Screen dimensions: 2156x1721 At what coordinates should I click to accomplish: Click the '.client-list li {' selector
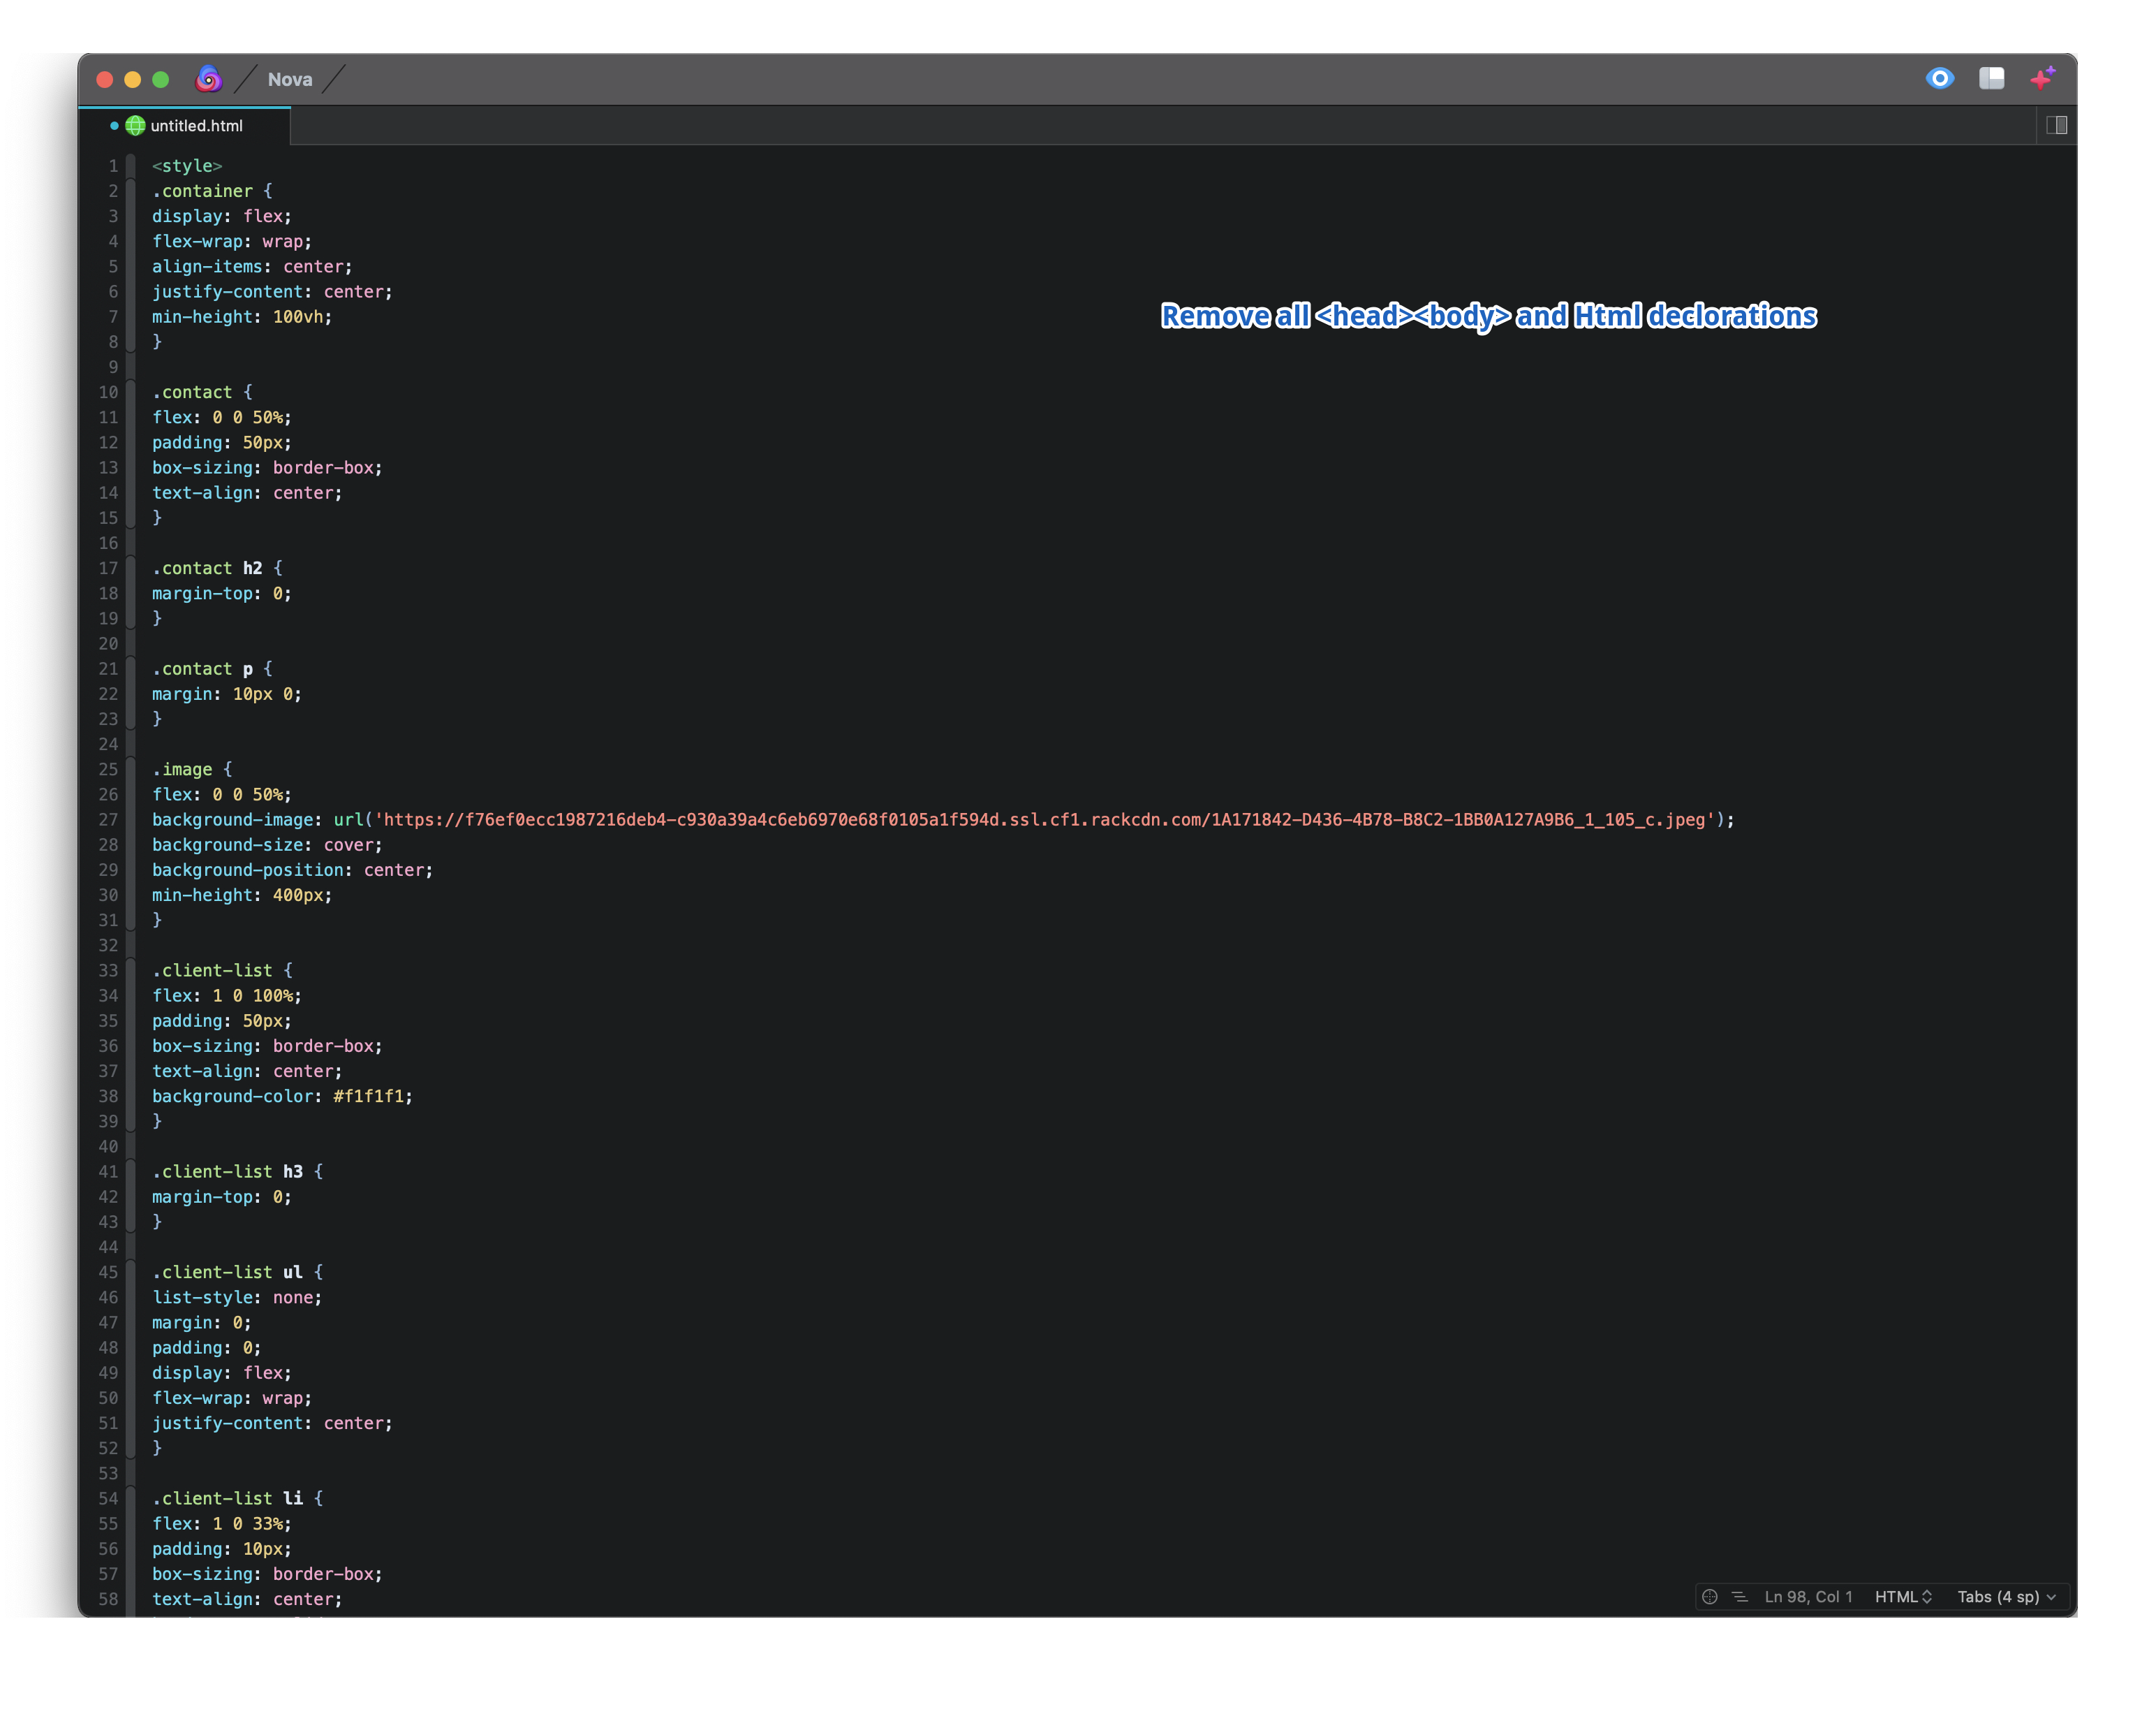coord(237,1498)
